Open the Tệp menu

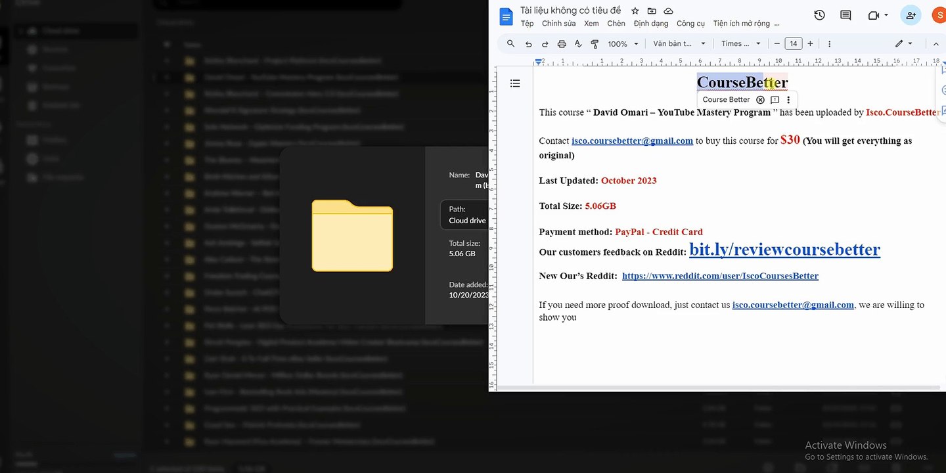527,24
